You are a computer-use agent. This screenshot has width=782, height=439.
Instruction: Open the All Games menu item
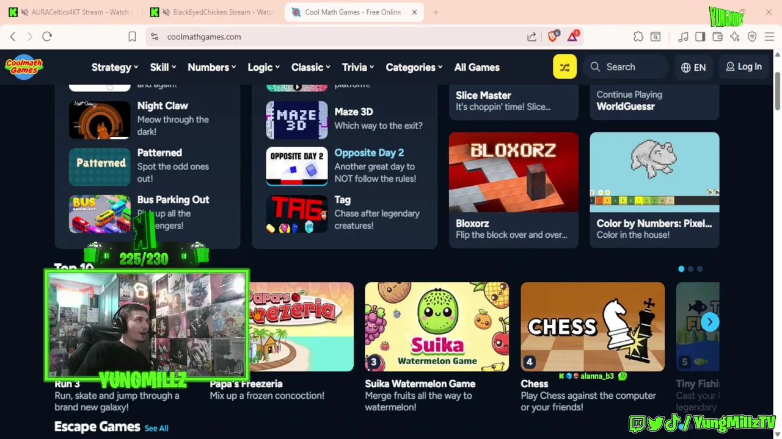pyautogui.click(x=477, y=67)
